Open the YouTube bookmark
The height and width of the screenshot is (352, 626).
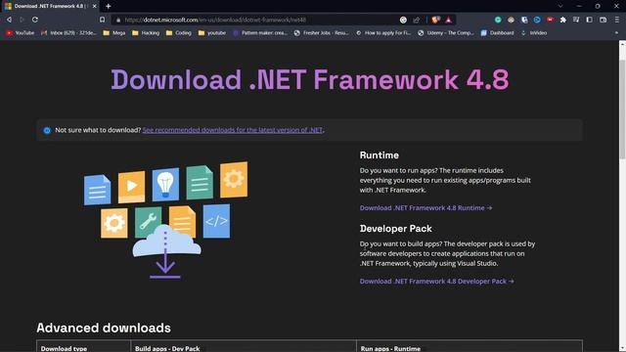pyautogui.click(x=20, y=32)
